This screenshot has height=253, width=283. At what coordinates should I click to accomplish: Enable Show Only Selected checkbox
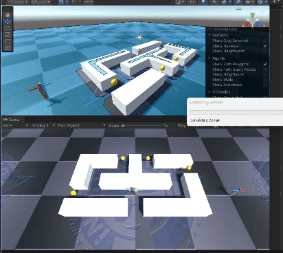click(x=265, y=41)
